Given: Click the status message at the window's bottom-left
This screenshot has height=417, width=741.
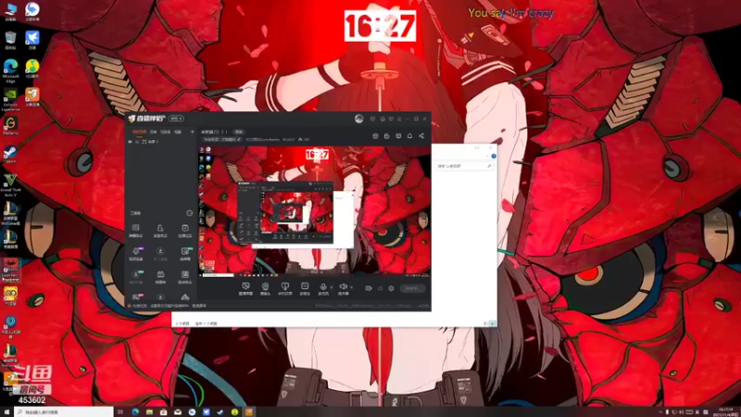Looking at the screenshot, I should click(168, 306).
